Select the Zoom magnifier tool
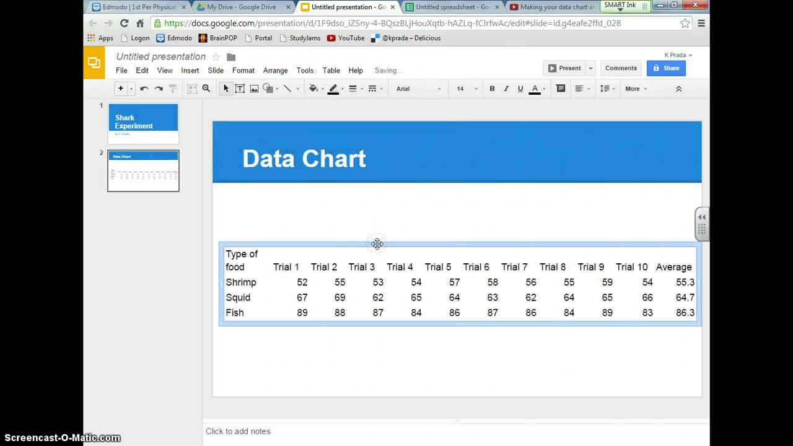This screenshot has height=446, width=793. (206, 89)
